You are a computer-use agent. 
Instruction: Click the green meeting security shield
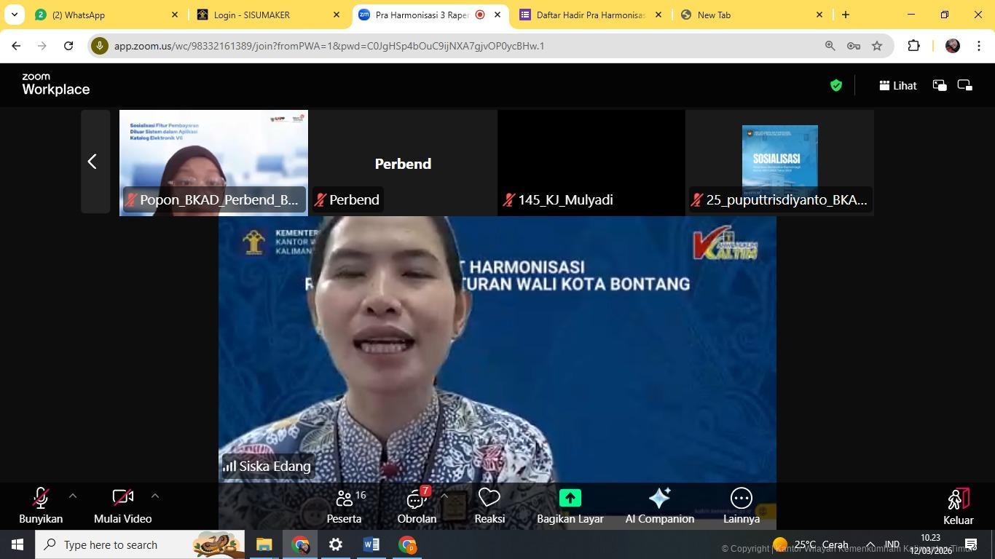835,85
